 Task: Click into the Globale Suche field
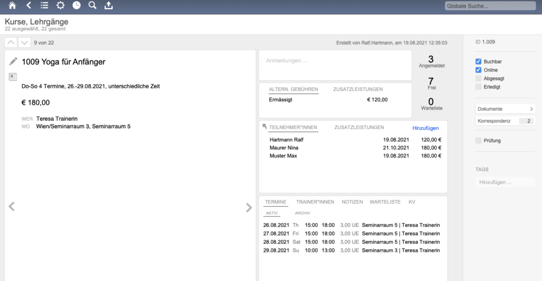click(491, 6)
